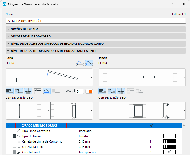Viewport: 190px width, 155px height.
Task: Edit the door swing pen number field
Action: 80,91
